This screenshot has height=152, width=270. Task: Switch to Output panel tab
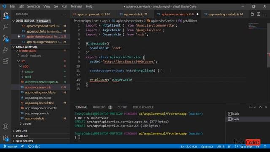(x=122, y=107)
